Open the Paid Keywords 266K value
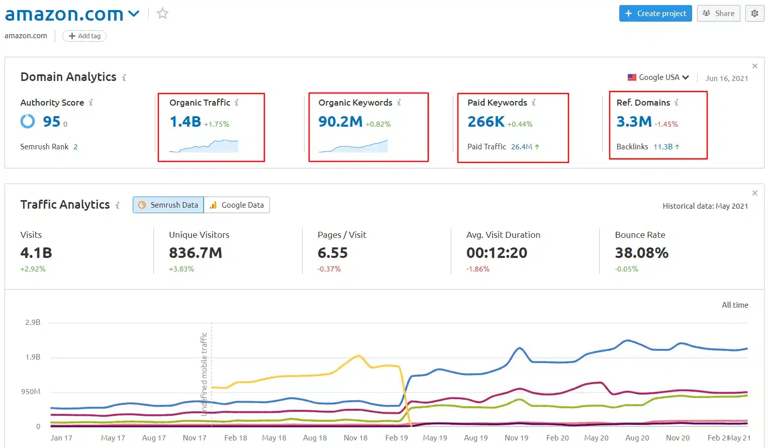The height and width of the screenshot is (448, 765). (486, 122)
